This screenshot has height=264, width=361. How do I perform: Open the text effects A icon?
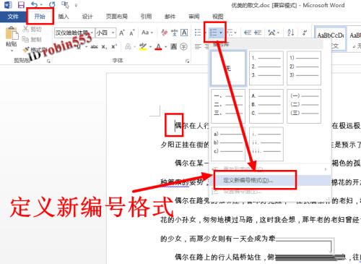[128, 46]
